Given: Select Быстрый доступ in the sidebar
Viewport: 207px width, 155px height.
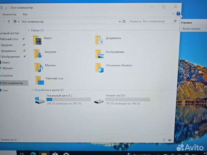Looking at the screenshot, I should [10, 33].
